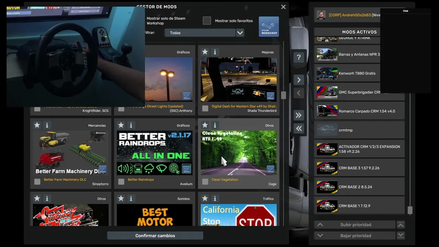Favorite the Digital Dash mod star
This screenshot has height=247, width=439.
click(x=205, y=52)
